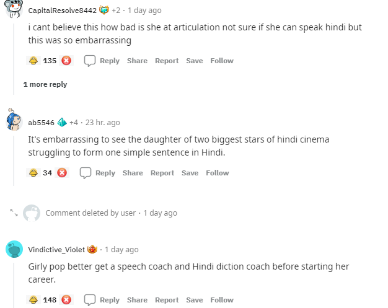Open ab5546's profile avatar
388x308 pixels.
point(14,121)
